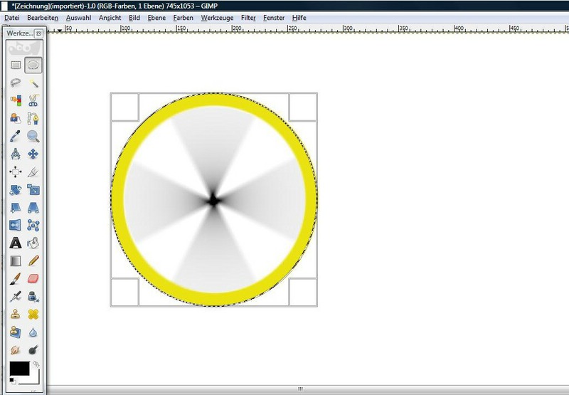Screen dimensions: 569x395
Task: Open the Datei menu
Action: pos(12,17)
